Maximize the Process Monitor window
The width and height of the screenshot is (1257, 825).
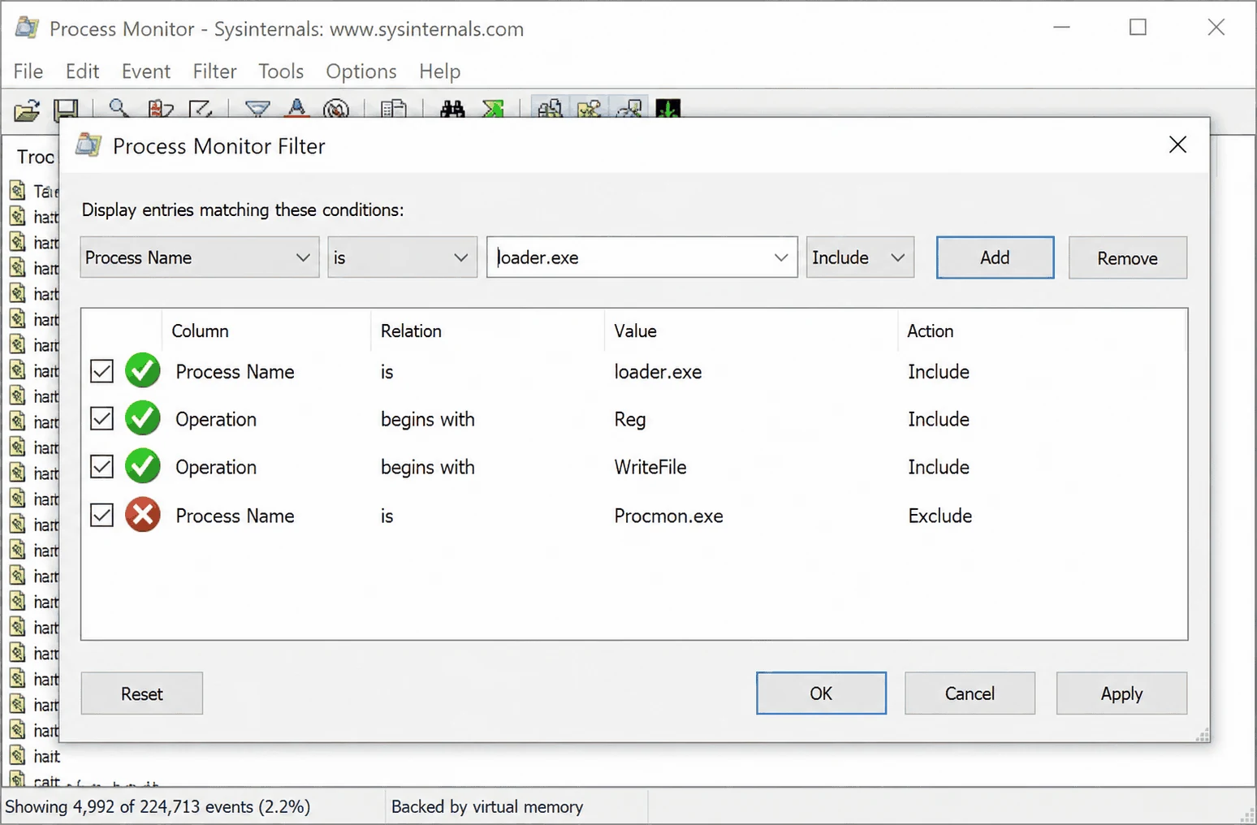[x=1138, y=28]
